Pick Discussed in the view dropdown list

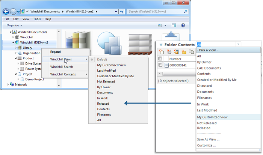204,86
